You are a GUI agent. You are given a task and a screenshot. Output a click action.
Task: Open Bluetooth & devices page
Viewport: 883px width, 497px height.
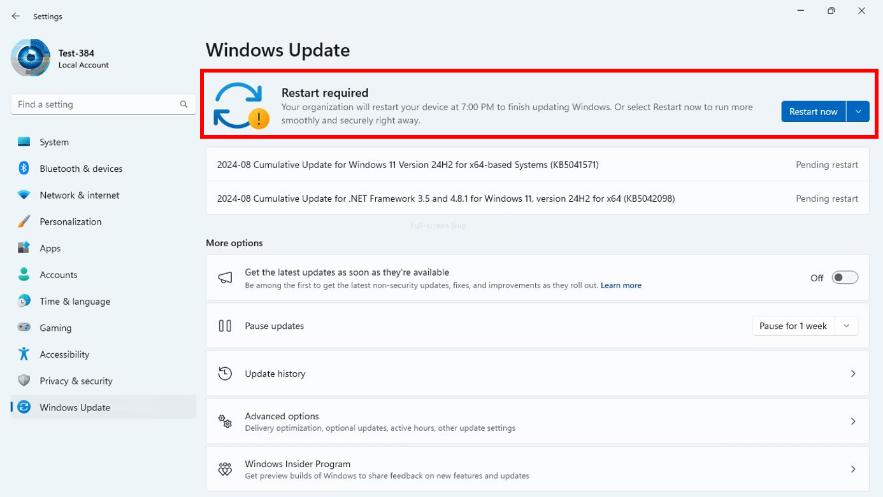click(103, 169)
